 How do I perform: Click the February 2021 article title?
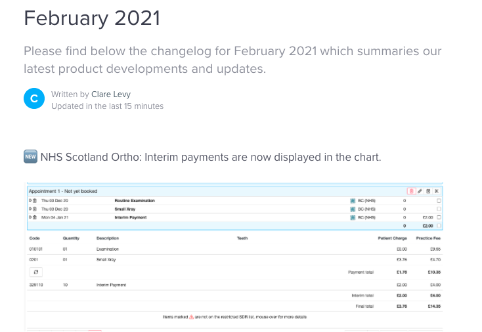pos(92,18)
